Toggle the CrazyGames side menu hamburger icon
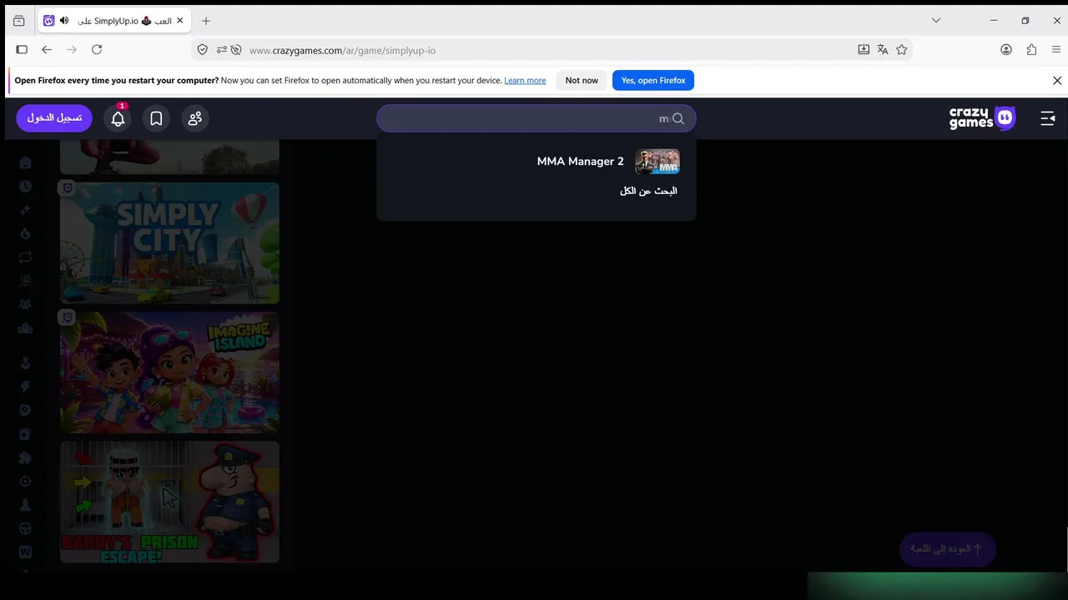The width and height of the screenshot is (1068, 600). click(x=1048, y=118)
